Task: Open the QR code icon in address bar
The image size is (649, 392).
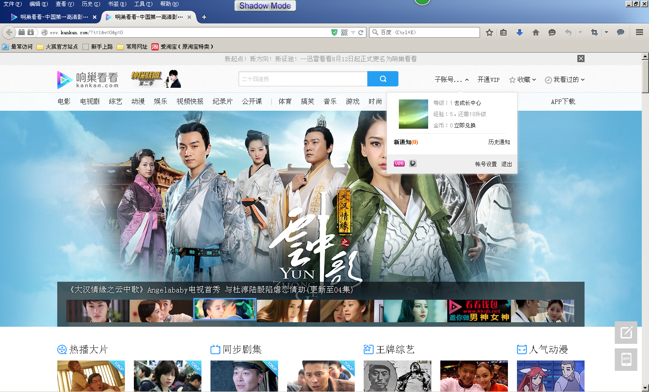Action: [x=344, y=32]
